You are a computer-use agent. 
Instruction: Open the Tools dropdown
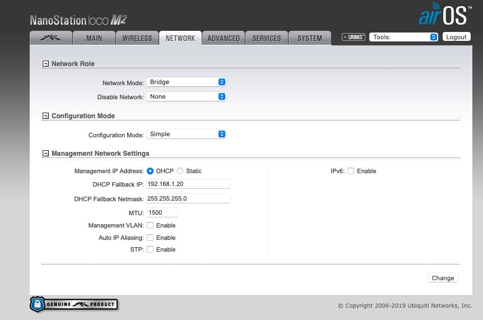403,37
